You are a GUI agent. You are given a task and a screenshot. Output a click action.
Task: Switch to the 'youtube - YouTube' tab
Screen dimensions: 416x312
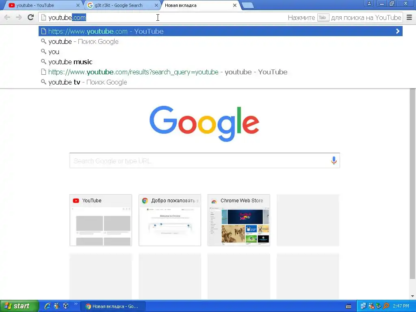coord(42,5)
